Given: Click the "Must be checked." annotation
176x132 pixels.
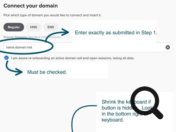Looking at the screenshot, I should click(47, 72).
